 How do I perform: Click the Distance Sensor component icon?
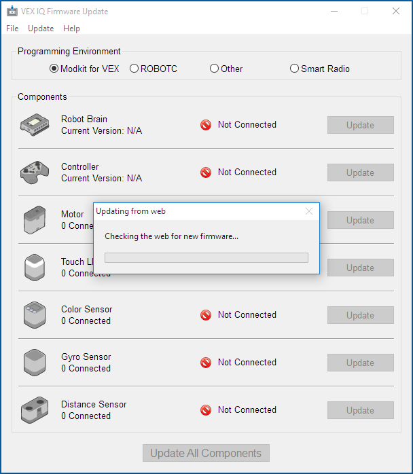pyautogui.click(x=35, y=410)
